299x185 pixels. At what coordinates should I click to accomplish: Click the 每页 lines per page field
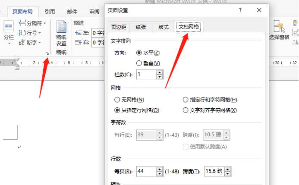pyautogui.click(x=146, y=172)
